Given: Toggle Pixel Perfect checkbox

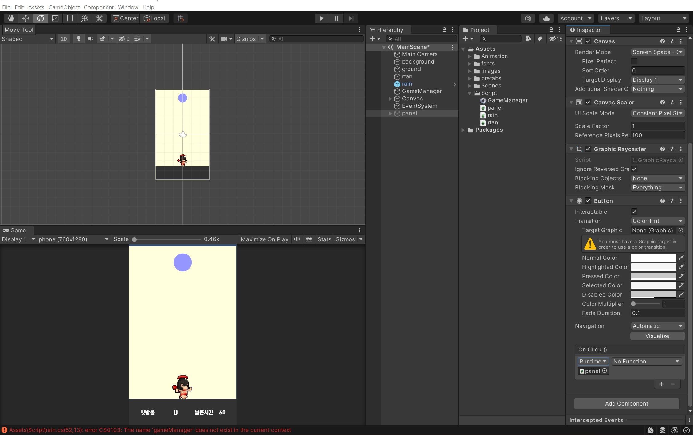Looking at the screenshot, I should click(634, 61).
